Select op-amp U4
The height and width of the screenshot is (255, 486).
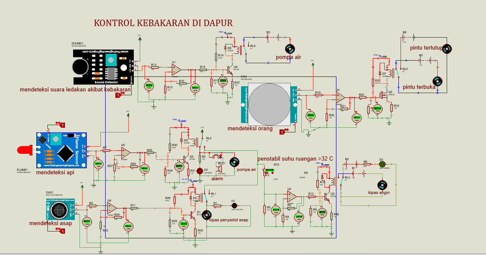point(112,208)
